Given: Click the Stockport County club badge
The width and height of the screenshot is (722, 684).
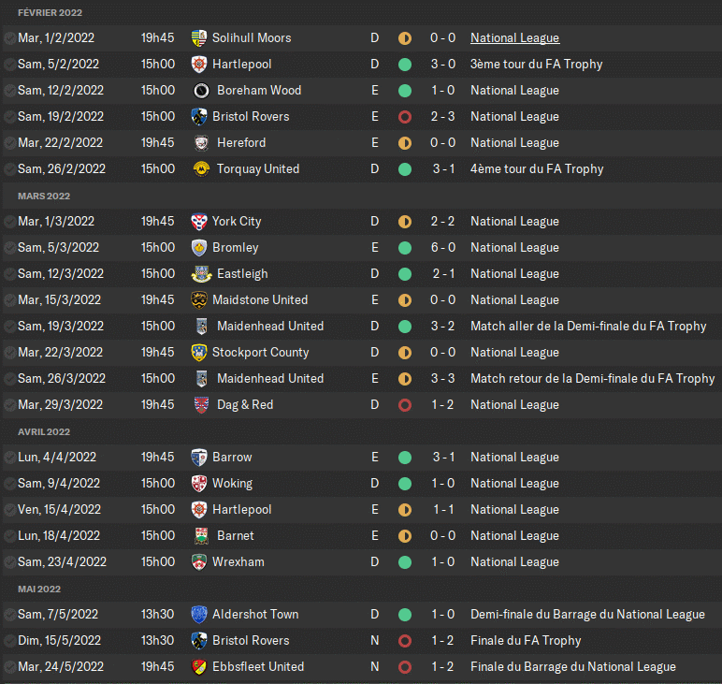Looking at the screenshot, I should coord(198,353).
